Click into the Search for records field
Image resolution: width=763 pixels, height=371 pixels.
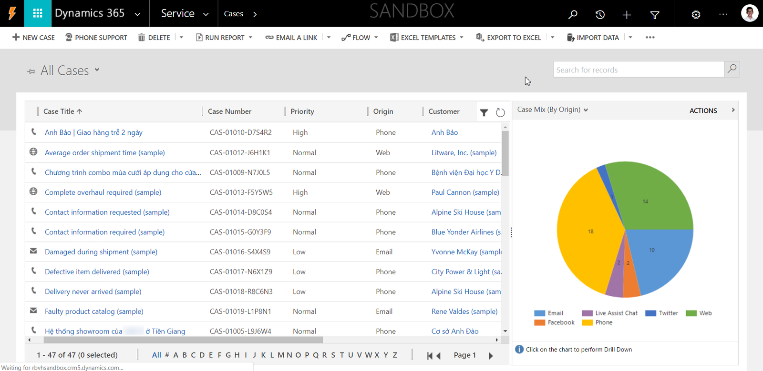coord(639,70)
